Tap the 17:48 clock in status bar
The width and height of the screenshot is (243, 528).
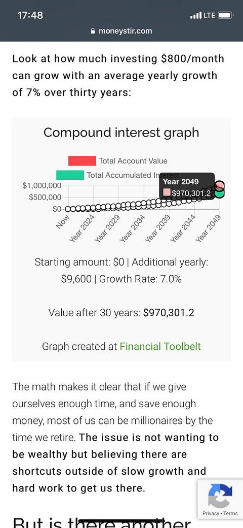30,15
